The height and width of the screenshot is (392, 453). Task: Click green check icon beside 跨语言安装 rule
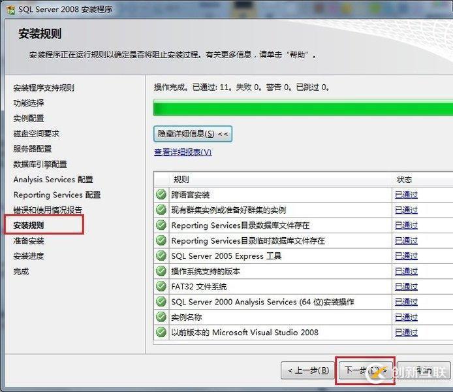tap(161, 195)
